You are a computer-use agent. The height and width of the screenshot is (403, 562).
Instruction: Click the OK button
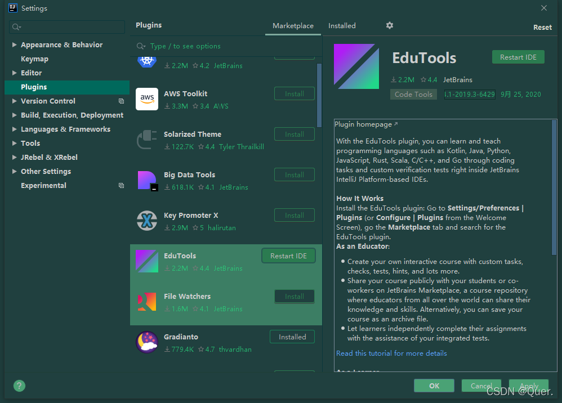(434, 386)
